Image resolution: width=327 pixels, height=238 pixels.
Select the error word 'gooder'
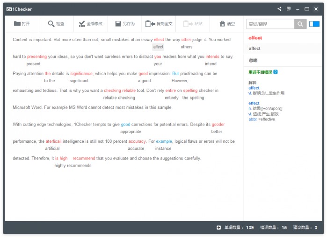click(218, 125)
